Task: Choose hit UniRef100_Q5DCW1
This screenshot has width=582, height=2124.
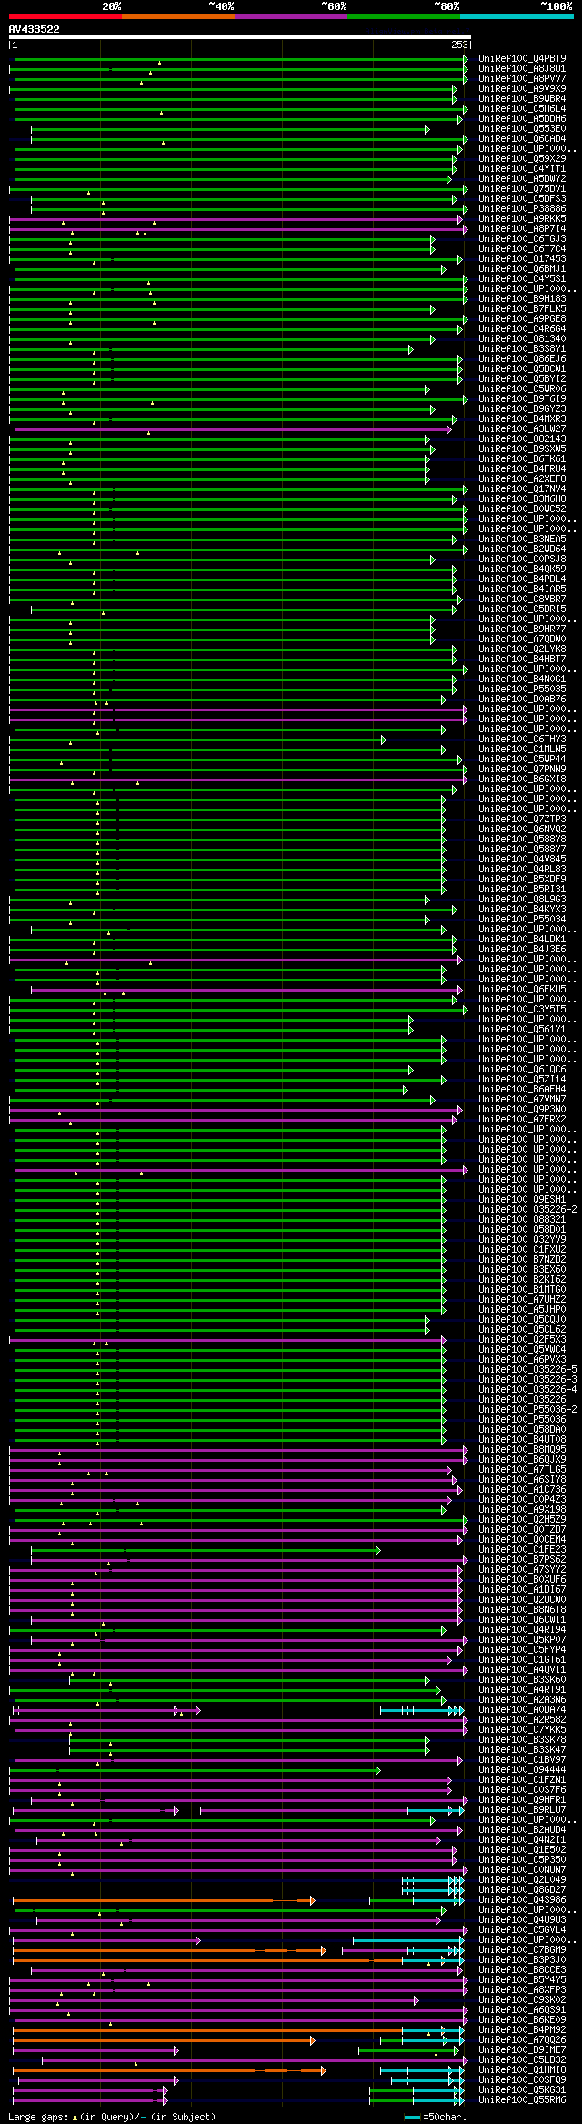Action: pyautogui.click(x=522, y=368)
